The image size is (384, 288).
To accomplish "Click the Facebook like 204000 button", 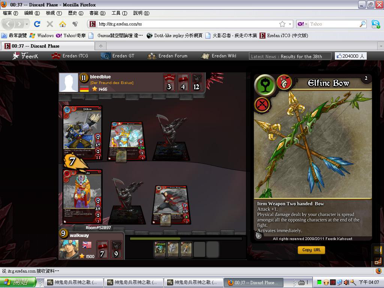I will pyautogui.click(x=351, y=56).
